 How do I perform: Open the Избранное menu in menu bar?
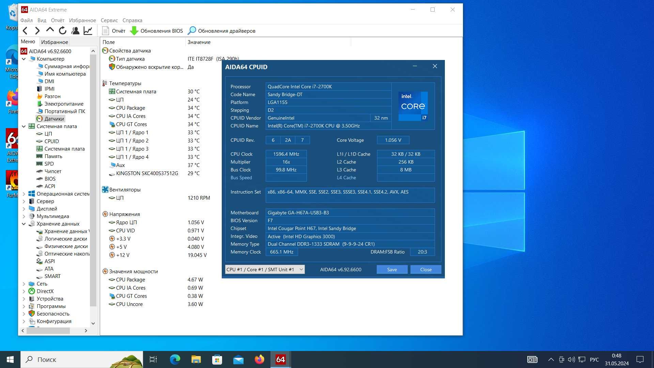[82, 20]
